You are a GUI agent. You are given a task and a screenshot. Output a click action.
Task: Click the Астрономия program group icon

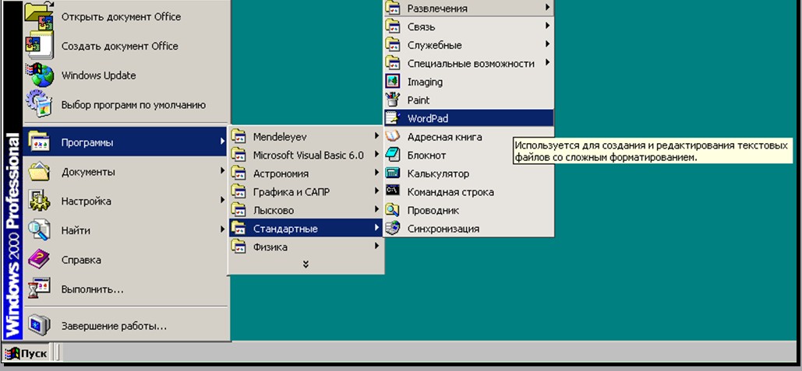238,173
